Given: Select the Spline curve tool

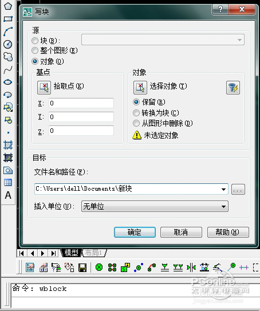Looking at the screenshot, I should point(8,70).
